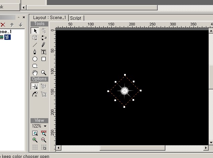The width and height of the screenshot is (213, 158).
Task: Click the Zoom Out icon
Action: pos(44,140)
